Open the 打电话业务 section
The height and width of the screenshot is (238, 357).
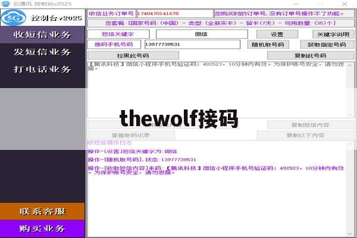click(42, 69)
